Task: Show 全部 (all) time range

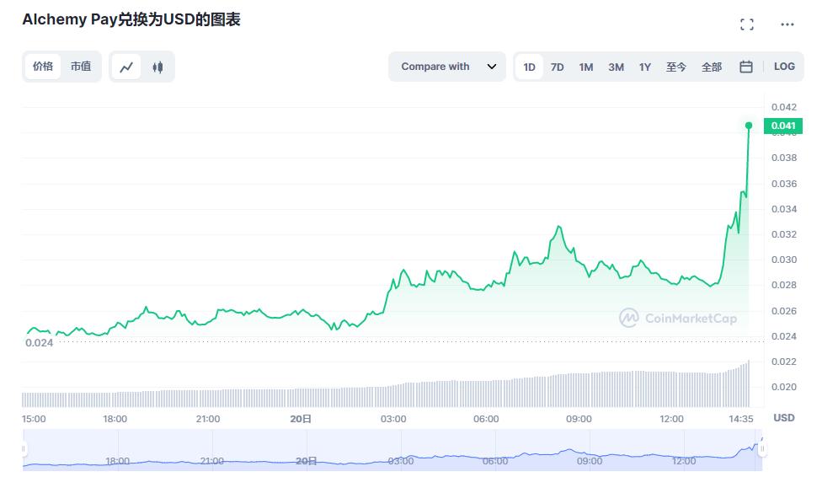Action: tap(712, 67)
